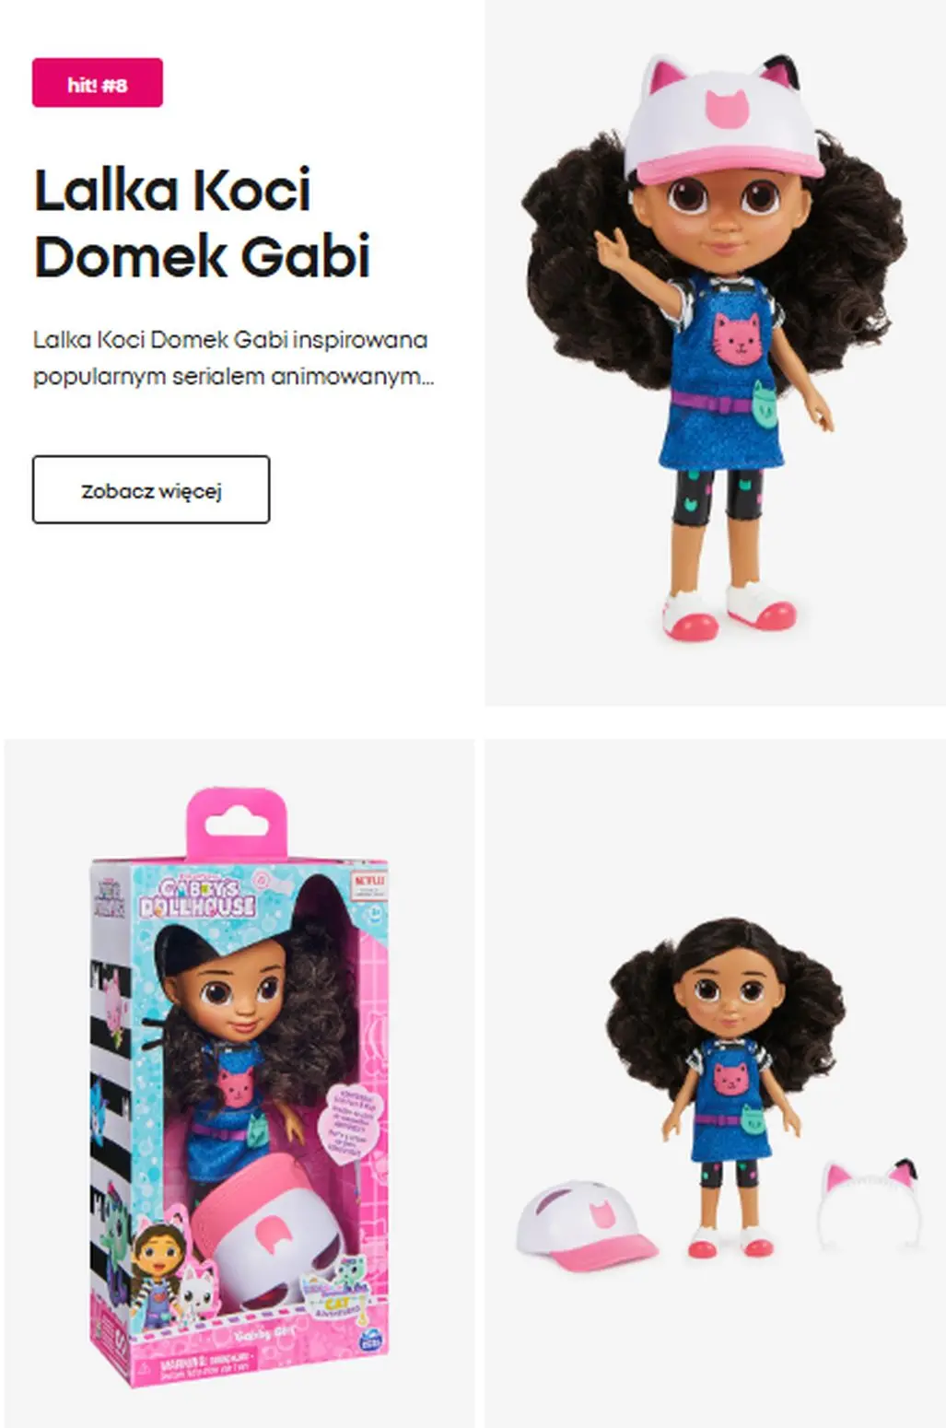Expand the truncated description at the ellipsis

(426, 377)
